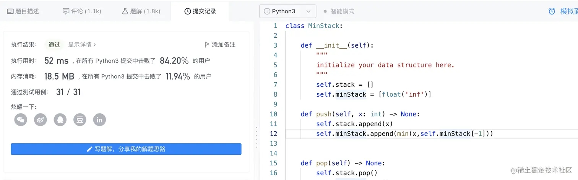This screenshot has height=180, width=578.
Task: Click the pencil icon in blue button
Action: point(90,149)
